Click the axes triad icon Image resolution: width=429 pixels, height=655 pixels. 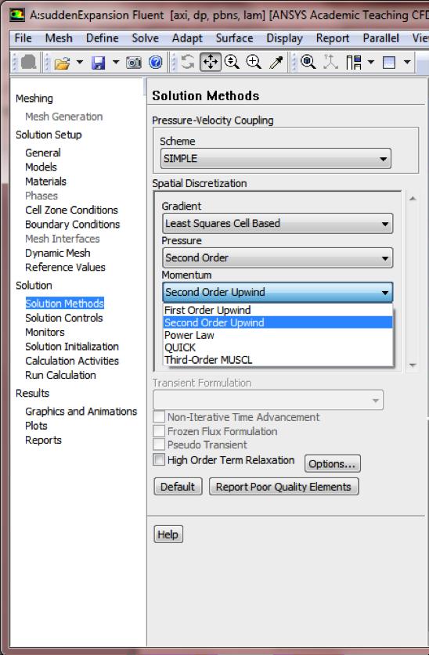pos(330,63)
